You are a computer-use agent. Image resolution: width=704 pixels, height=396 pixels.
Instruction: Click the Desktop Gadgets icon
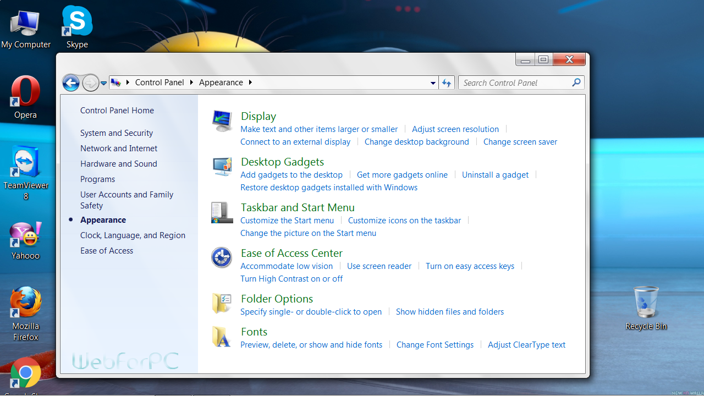(222, 167)
